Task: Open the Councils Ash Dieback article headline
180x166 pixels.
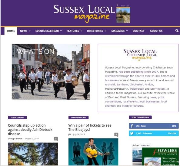Action: pos(30,130)
